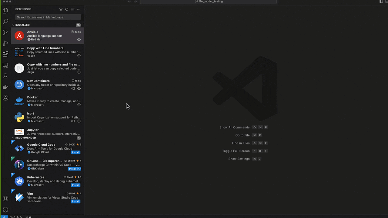
Task: Install the Kubernetes extension
Action: tap(75, 185)
